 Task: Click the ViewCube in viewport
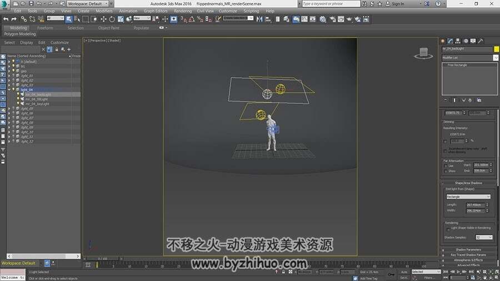coord(423,53)
